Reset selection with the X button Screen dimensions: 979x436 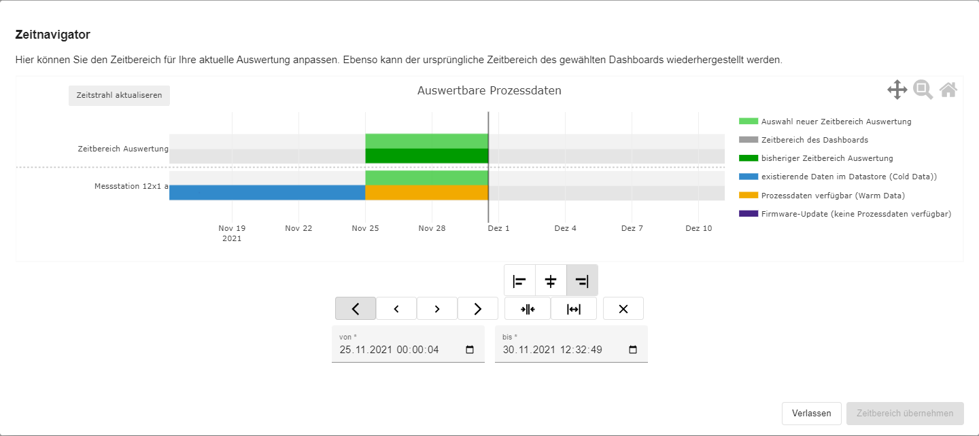pyautogui.click(x=623, y=308)
